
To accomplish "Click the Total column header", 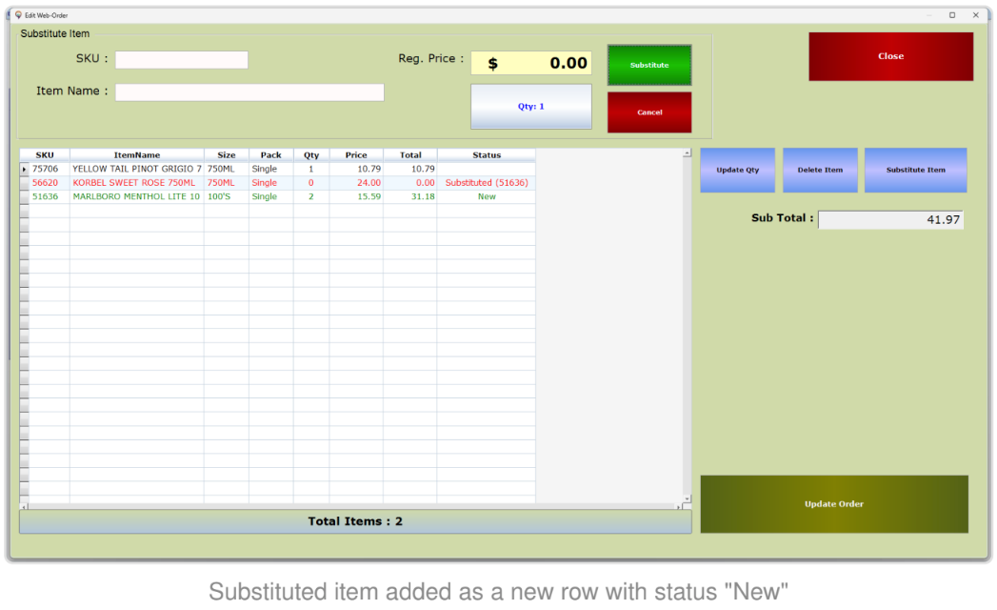I will pyautogui.click(x=410, y=154).
